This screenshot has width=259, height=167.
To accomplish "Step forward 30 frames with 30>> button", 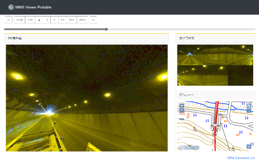I will click(83, 20).
